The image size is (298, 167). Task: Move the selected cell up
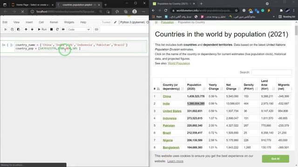click(26, 29)
